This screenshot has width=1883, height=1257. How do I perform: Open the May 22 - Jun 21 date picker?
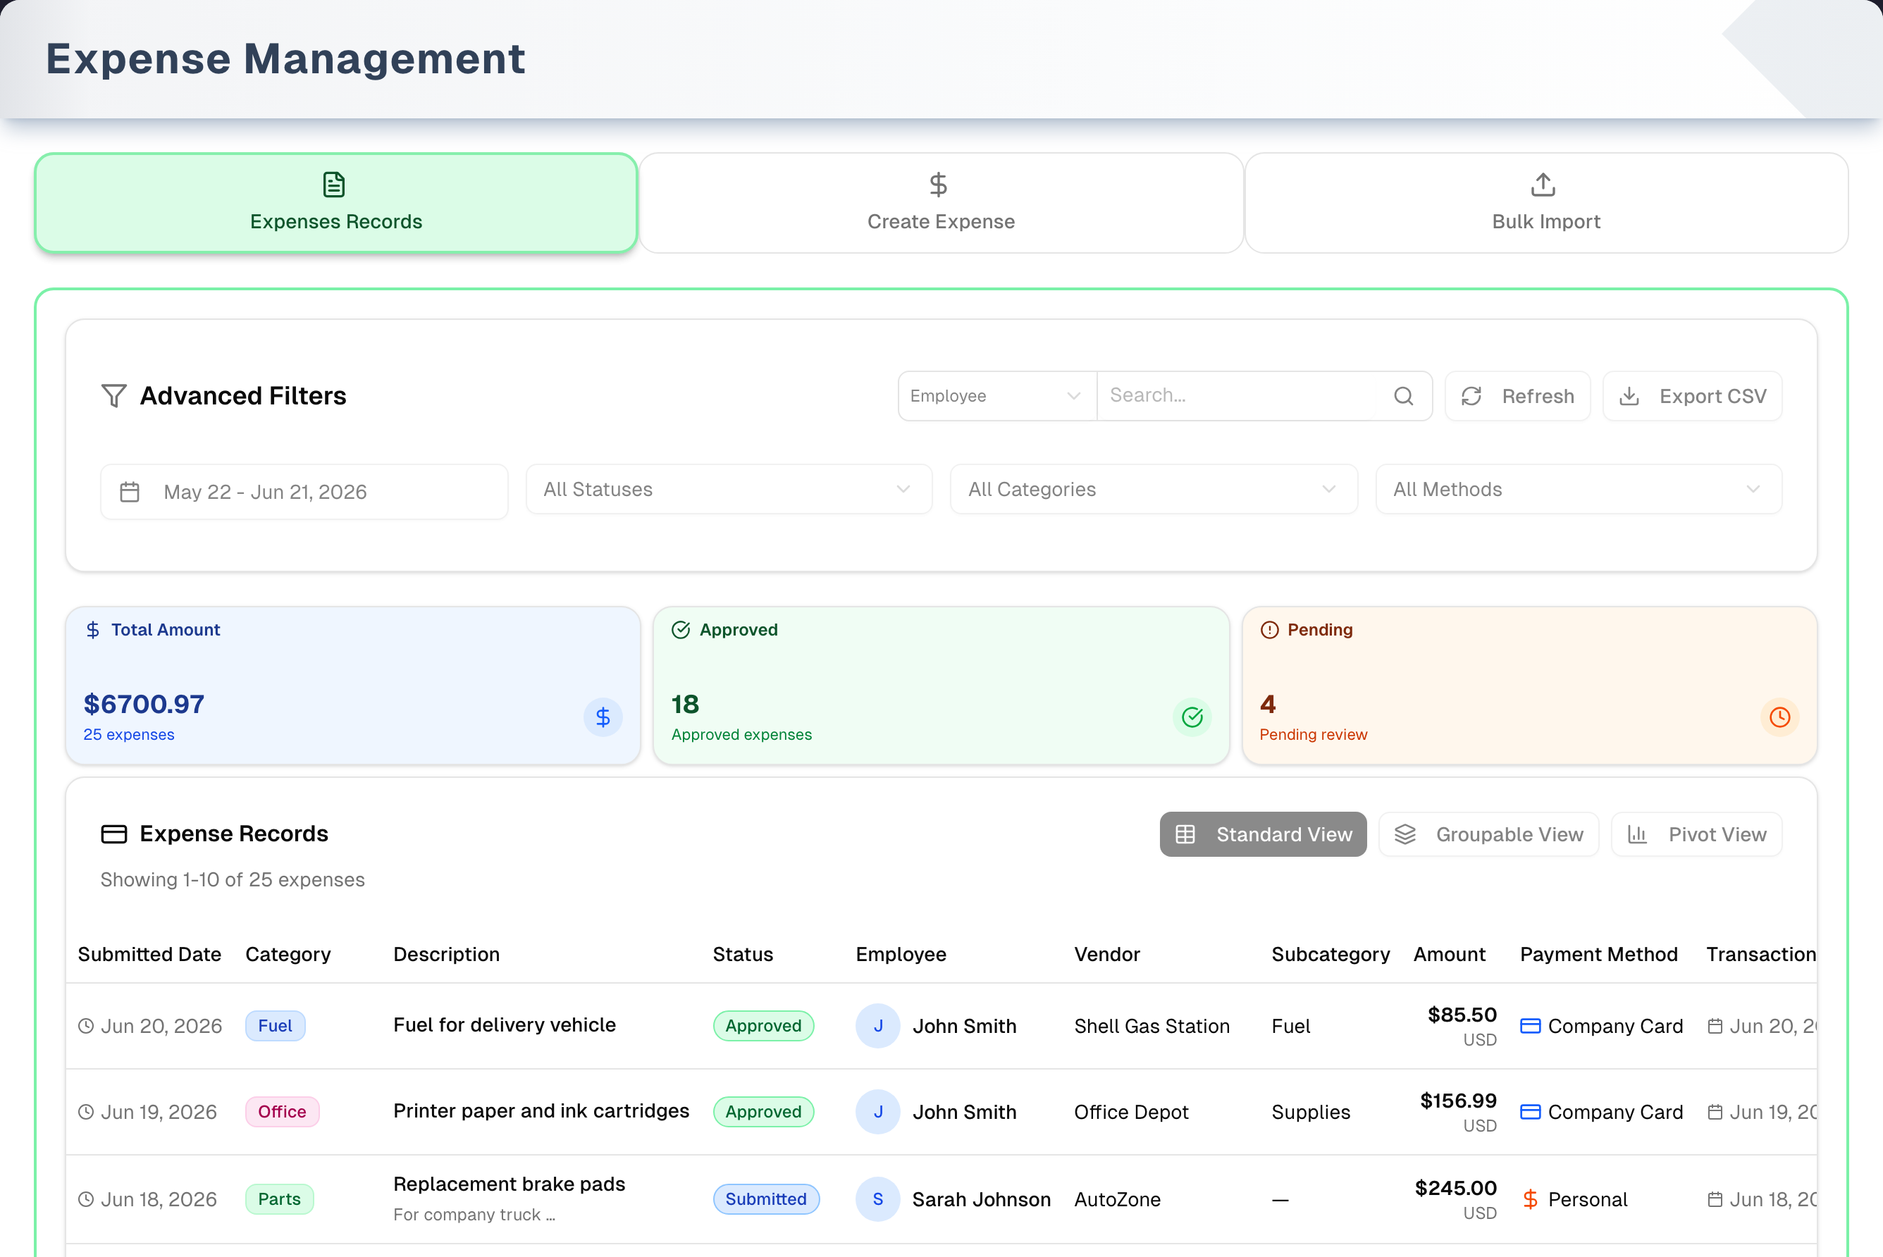coord(304,491)
